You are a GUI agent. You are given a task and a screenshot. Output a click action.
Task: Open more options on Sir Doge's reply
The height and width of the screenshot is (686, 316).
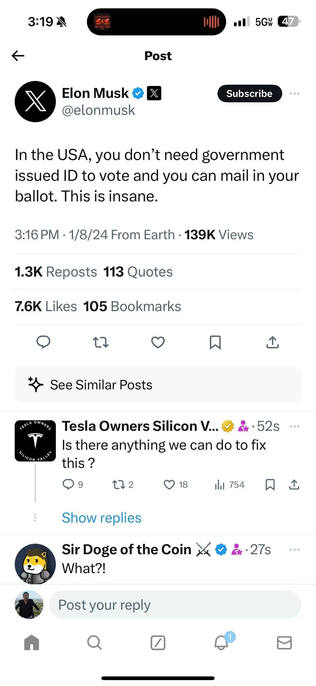(x=295, y=550)
